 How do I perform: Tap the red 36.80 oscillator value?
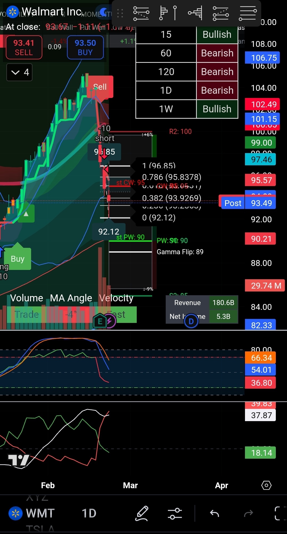(260, 383)
